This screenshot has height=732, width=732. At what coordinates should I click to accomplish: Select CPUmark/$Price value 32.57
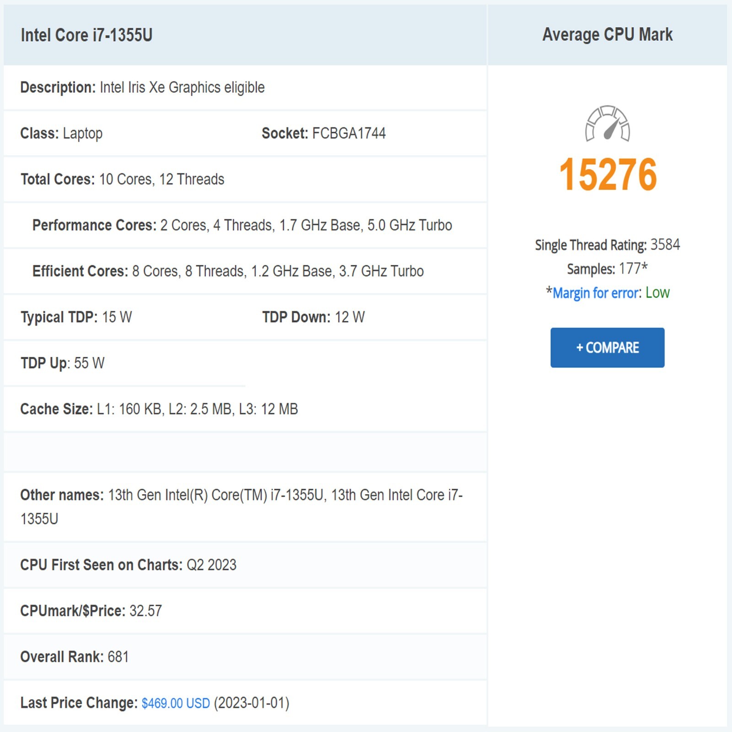pyautogui.click(x=145, y=611)
